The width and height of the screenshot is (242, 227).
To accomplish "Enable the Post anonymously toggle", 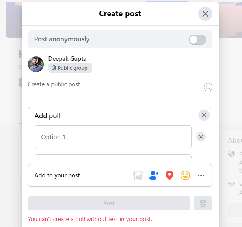I will click(197, 39).
